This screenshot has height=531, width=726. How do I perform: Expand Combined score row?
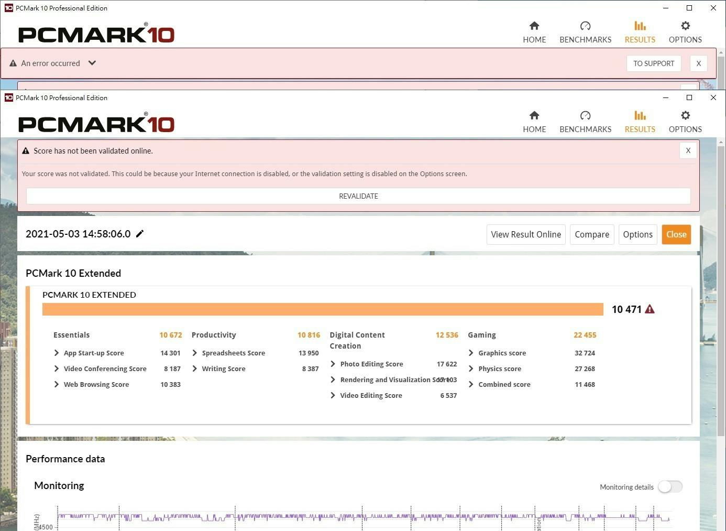pyautogui.click(x=471, y=384)
